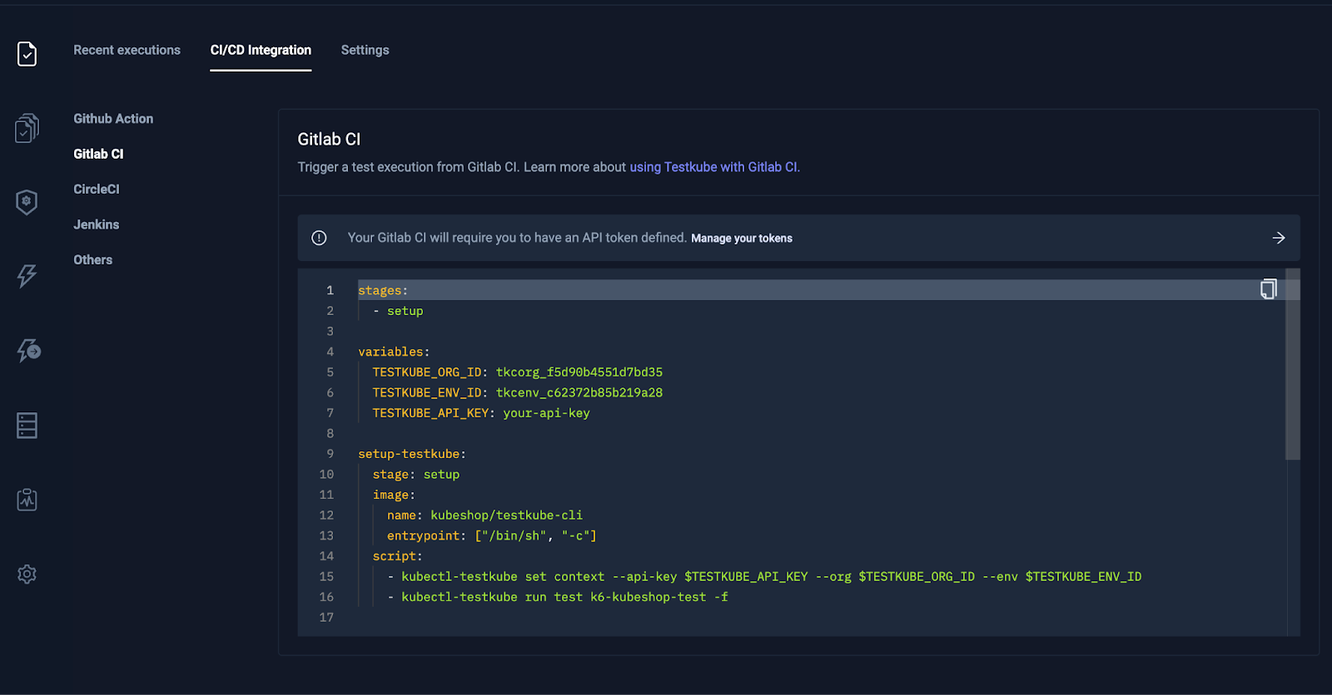The width and height of the screenshot is (1332, 695).
Task: Click the entrypoint line with /bin/sh
Action: click(491, 535)
